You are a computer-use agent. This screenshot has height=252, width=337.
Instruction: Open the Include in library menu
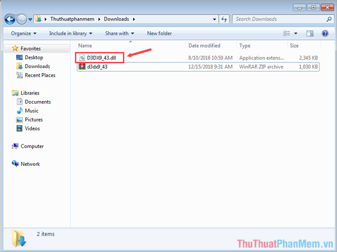71,34
